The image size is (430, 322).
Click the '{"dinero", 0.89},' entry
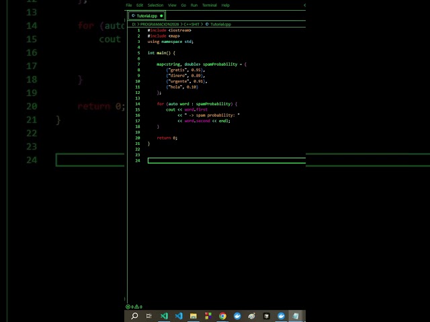[185, 76]
